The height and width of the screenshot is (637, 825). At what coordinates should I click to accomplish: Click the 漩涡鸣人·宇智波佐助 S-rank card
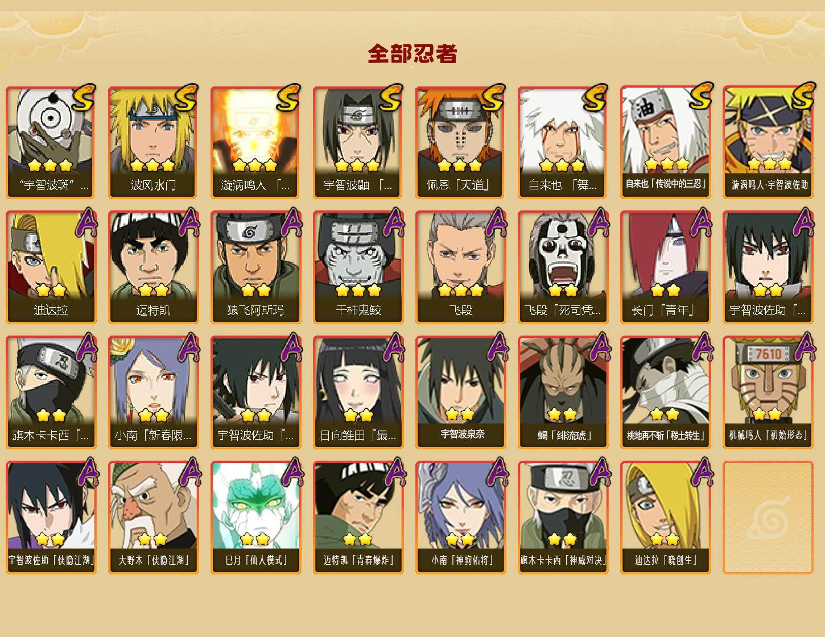click(x=768, y=142)
